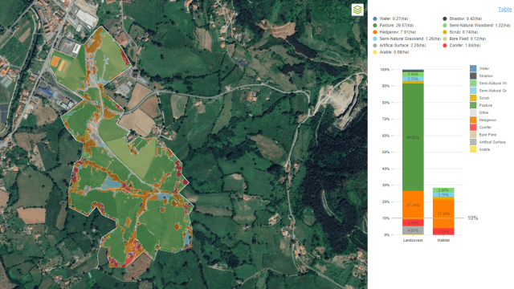The width and height of the screenshot is (514, 289).
Task: Toggle Pasture series in chart legend
Action: click(x=481, y=105)
